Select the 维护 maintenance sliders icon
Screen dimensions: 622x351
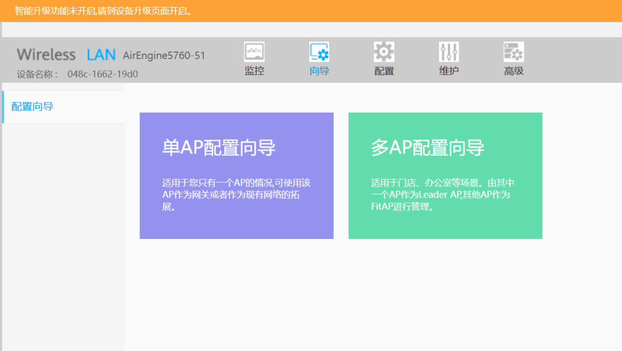(x=449, y=52)
